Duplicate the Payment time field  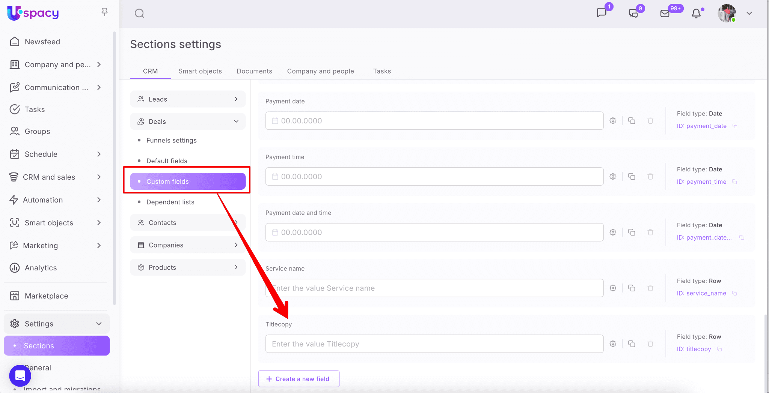[x=632, y=177]
